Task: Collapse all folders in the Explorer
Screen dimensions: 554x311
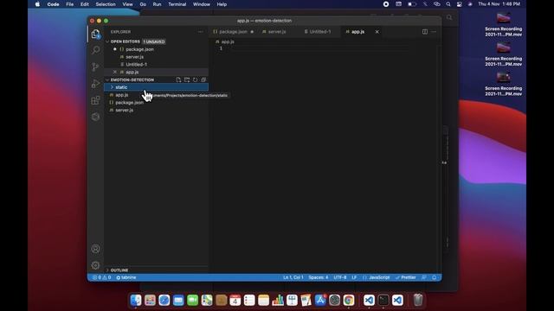Action: pos(203,79)
